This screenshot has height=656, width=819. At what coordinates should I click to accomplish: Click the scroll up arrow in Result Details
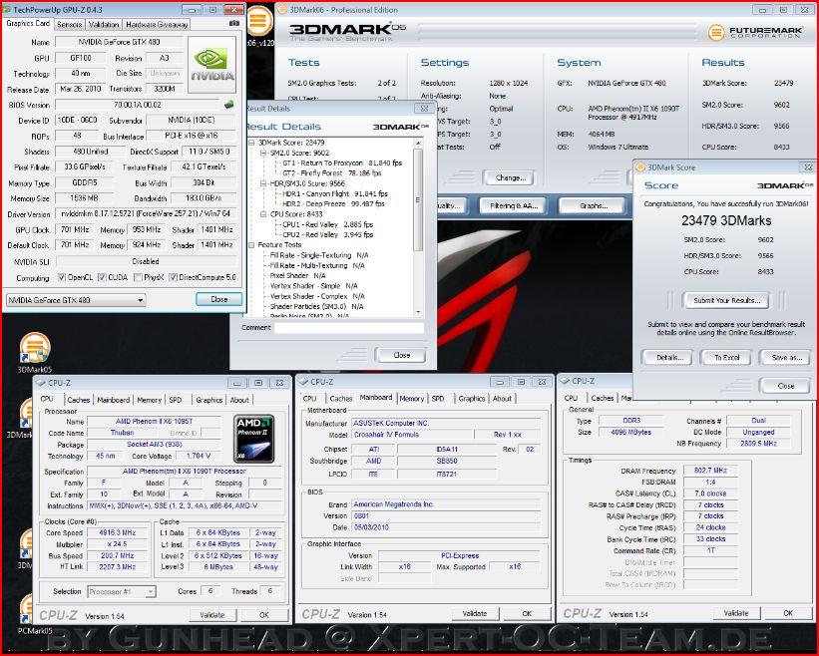click(418, 143)
